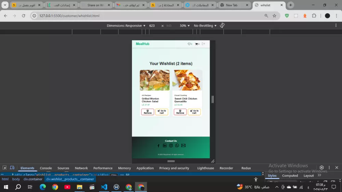This screenshot has width=342, height=192.
Task: Open DevTools settings gear
Action: (x=322, y=168)
